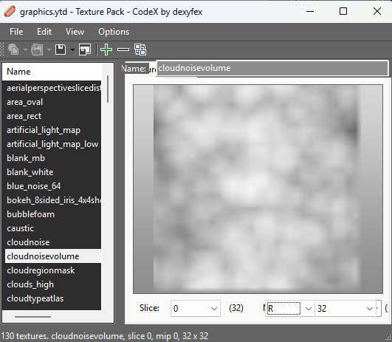Click the status bar texture info text
Viewport: 392px width, 342px height.
coord(105,336)
